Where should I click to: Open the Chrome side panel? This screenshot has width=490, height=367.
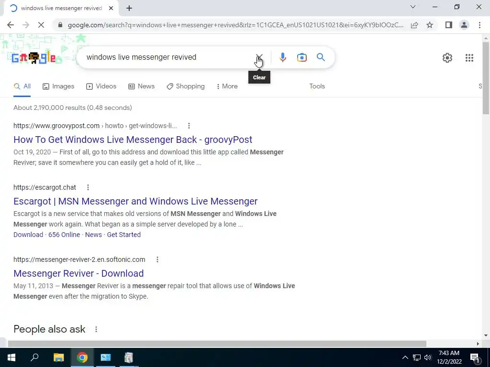point(448,25)
